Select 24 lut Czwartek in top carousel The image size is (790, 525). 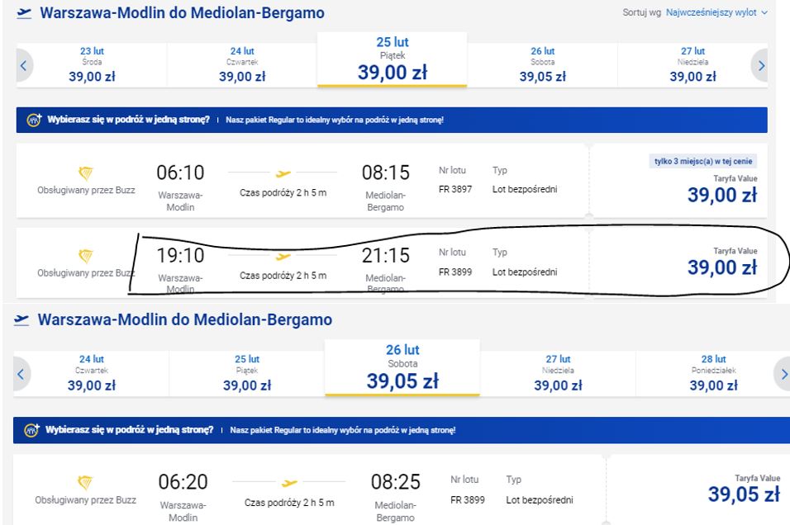click(242, 65)
